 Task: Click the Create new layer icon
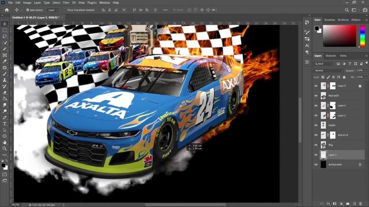click(x=354, y=204)
